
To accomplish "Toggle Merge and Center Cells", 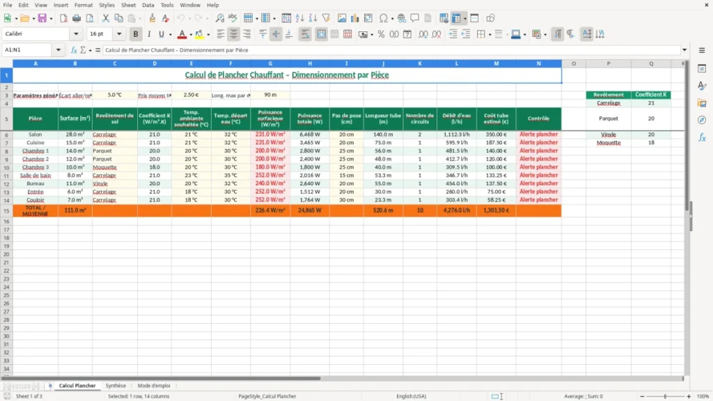I will (x=322, y=34).
